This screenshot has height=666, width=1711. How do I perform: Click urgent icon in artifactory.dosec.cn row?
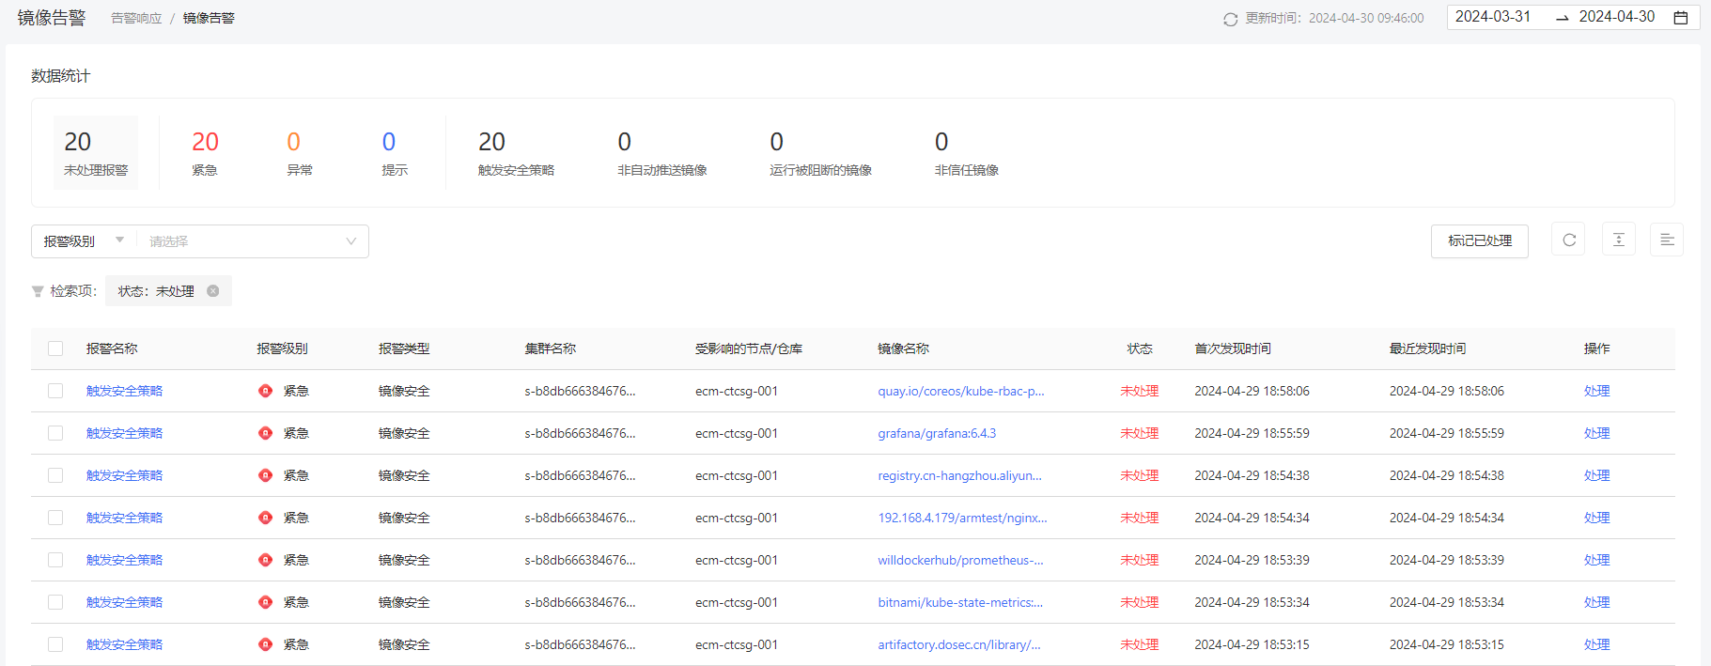[x=265, y=644]
